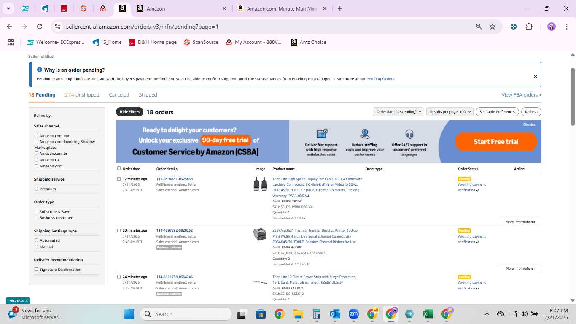This screenshot has height=324, width=576.
Task: Click the Hide Filters button
Action: pos(129,112)
